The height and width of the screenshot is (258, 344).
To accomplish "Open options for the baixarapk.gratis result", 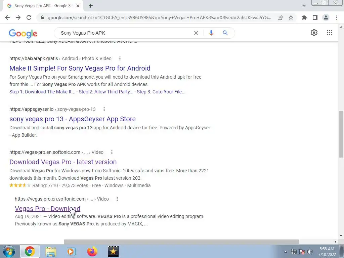I will pyautogui.click(x=120, y=58).
